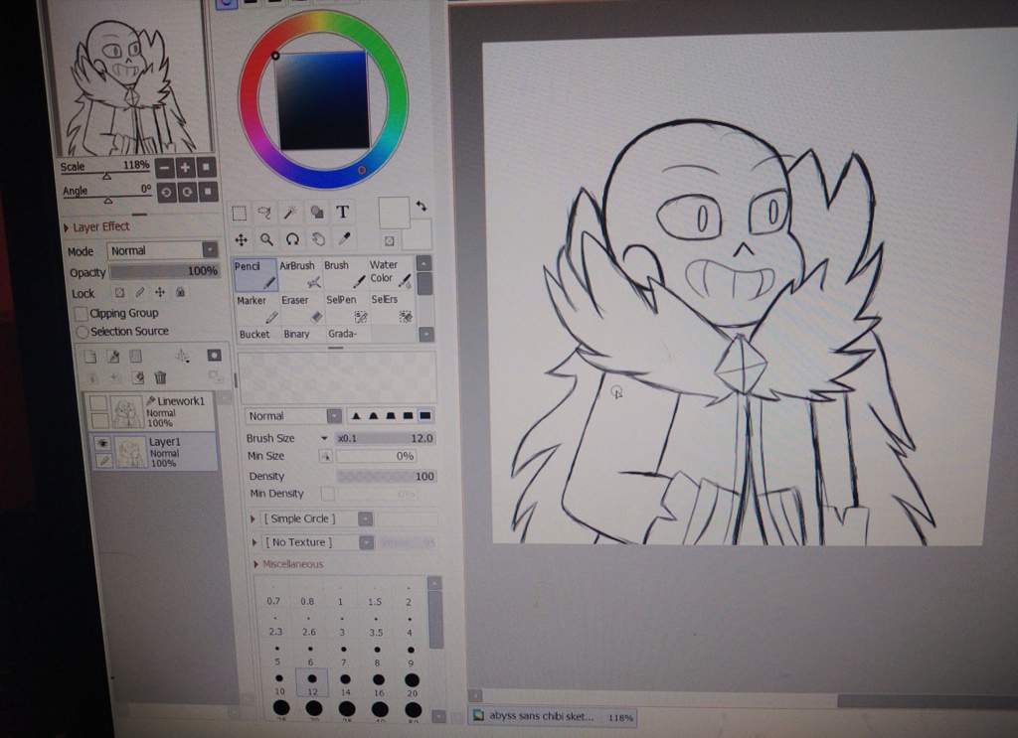The height and width of the screenshot is (738, 1018).
Task: Select the Lasso tool
Action: pyautogui.click(x=264, y=213)
